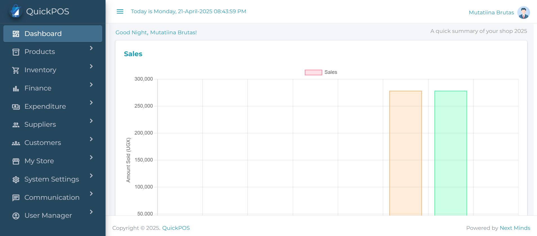Click the Finance bar chart icon

16,88
